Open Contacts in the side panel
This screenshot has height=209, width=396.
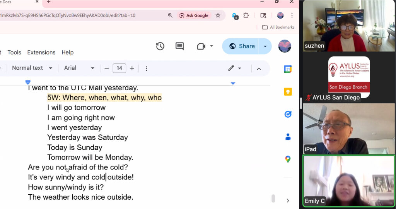(288, 137)
